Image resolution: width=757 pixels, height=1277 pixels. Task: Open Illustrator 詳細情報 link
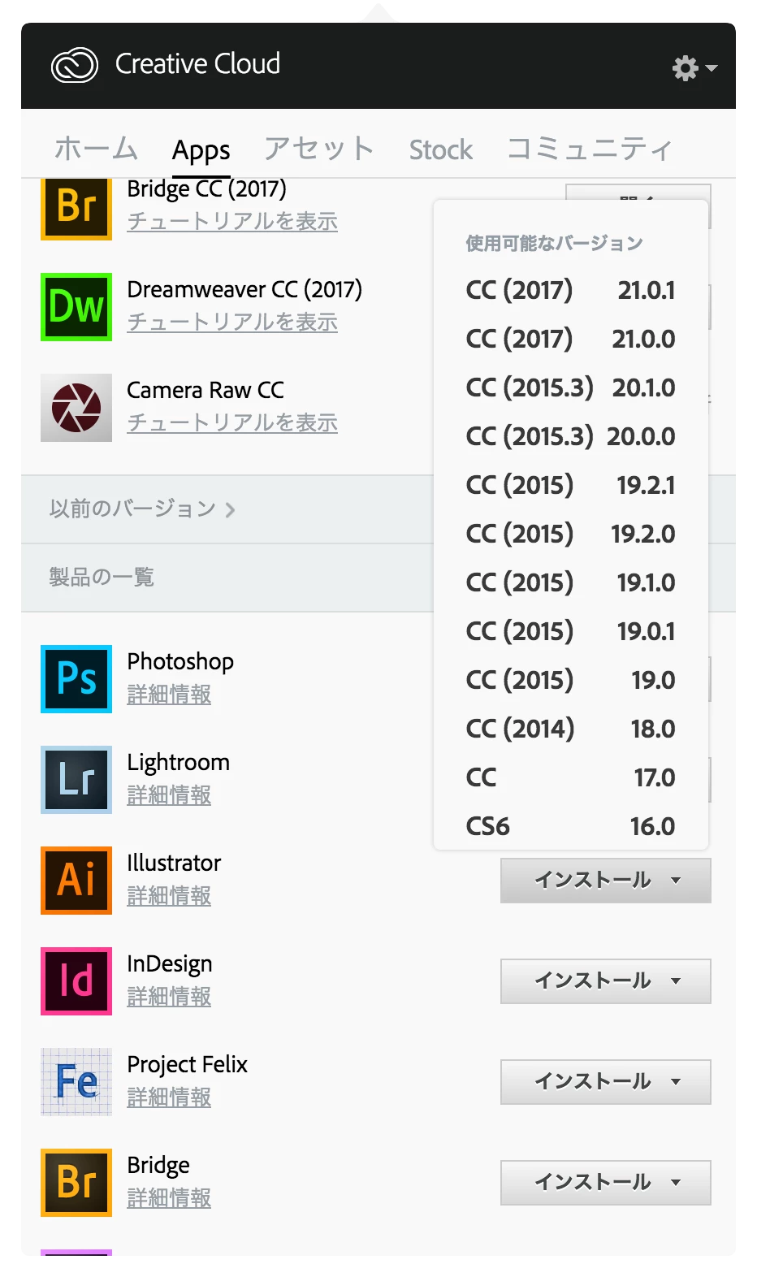click(169, 896)
